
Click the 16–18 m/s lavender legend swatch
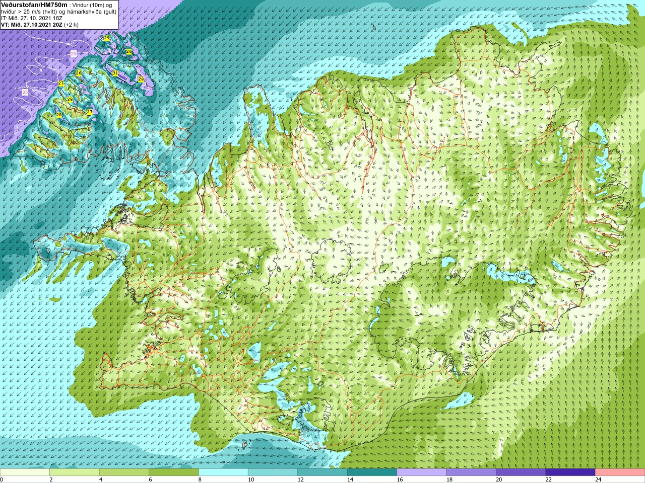(422, 472)
